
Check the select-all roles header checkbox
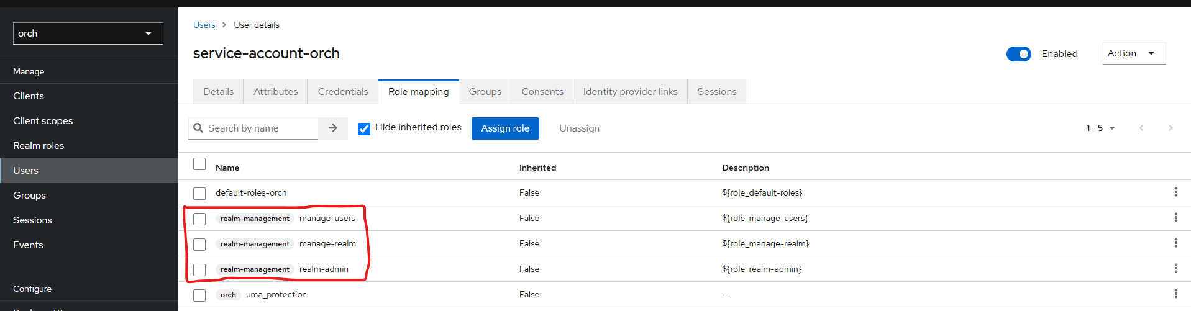[x=199, y=165]
